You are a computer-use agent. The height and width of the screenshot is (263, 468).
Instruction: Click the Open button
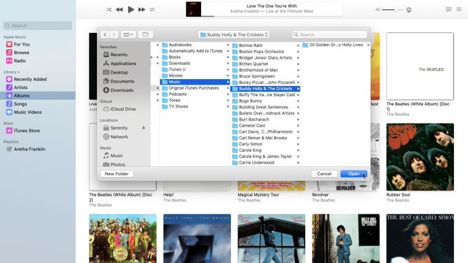(x=353, y=174)
